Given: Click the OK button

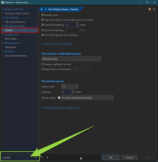Looking at the screenshot, I should pos(111,157).
